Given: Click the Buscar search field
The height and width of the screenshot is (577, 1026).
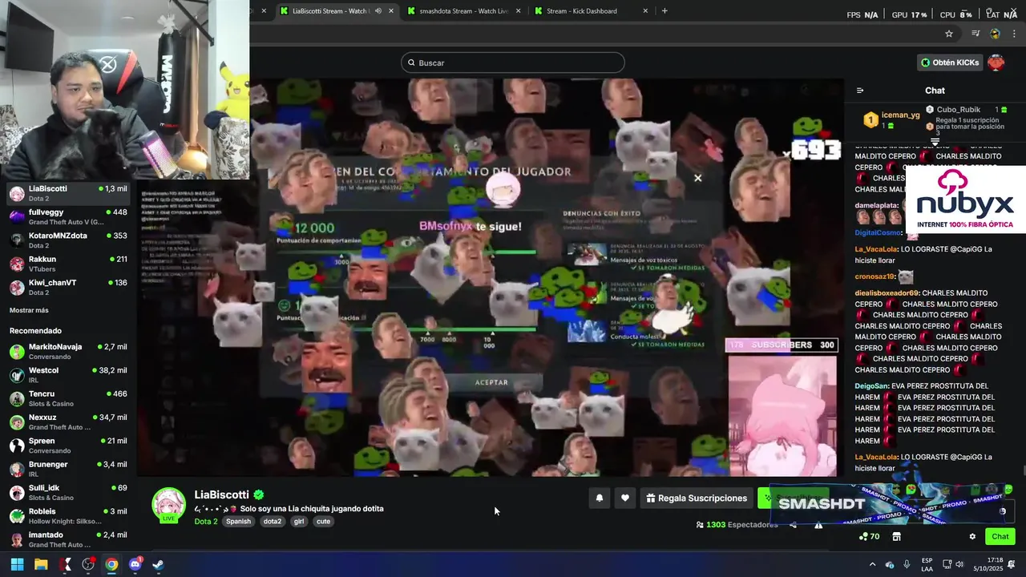Looking at the screenshot, I should pos(513,63).
